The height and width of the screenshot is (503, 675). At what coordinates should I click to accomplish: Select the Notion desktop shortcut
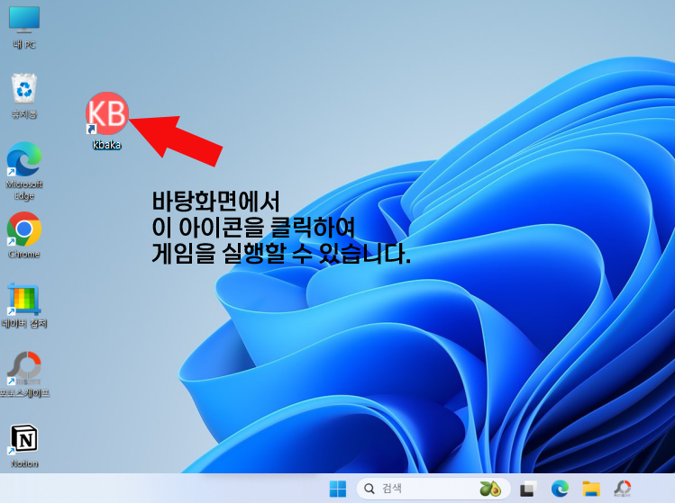[x=24, y=438]
